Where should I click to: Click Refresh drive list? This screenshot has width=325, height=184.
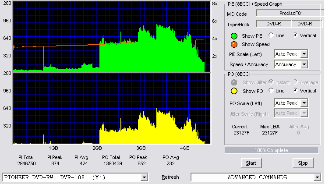click(x=170, y=177)
